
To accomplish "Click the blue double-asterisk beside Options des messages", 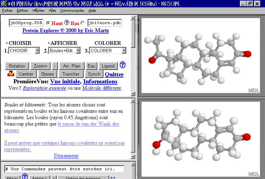I will coord(113,178).
